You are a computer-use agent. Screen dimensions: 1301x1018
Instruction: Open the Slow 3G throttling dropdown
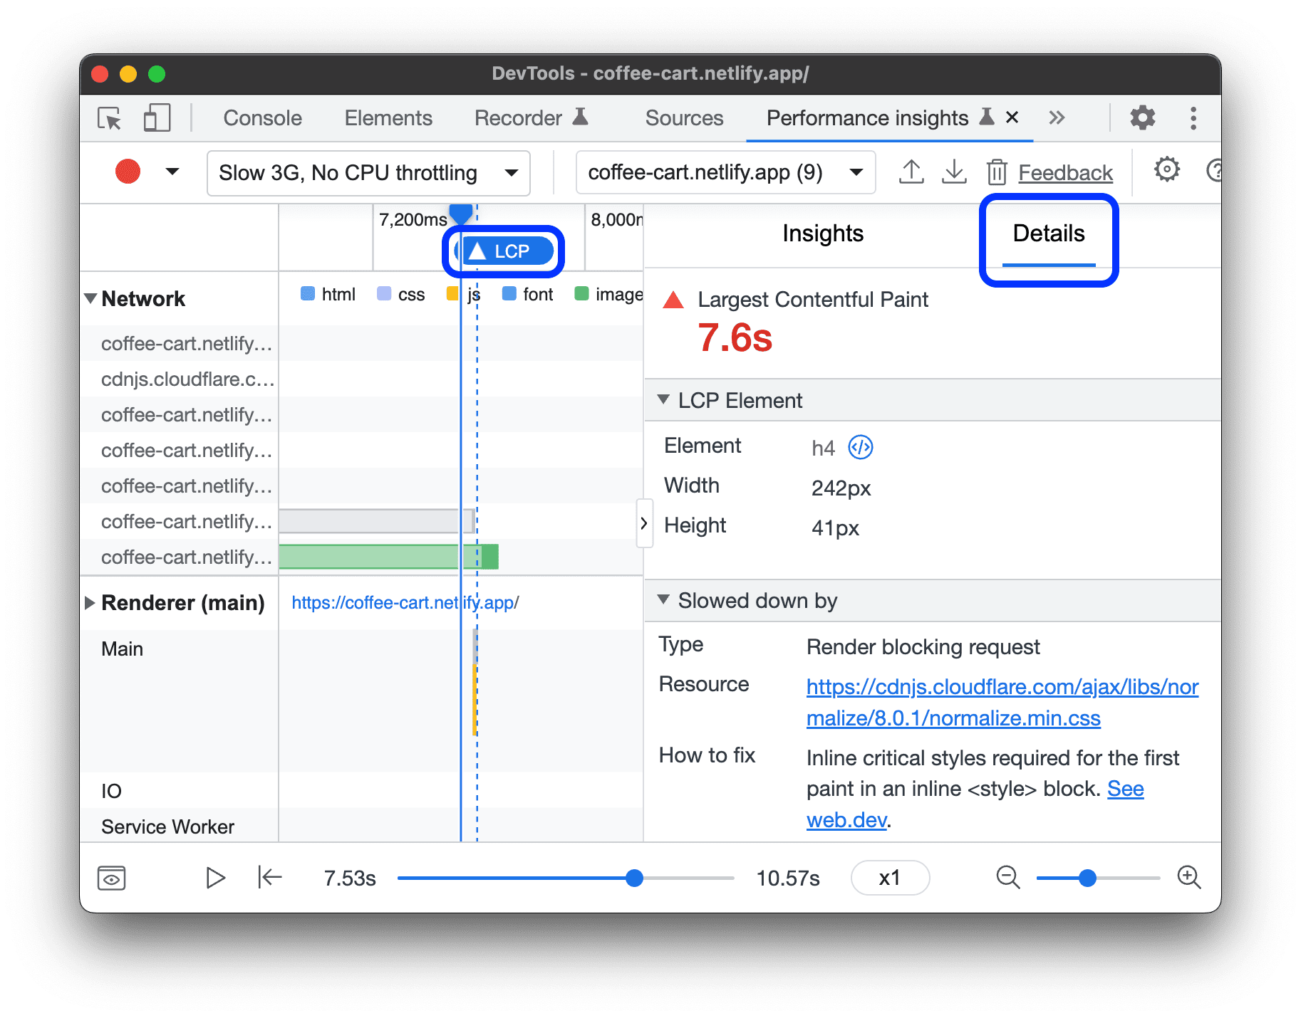point(368,173)
